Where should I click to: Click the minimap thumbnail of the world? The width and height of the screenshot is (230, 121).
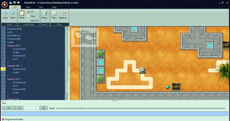coord(85,37)
